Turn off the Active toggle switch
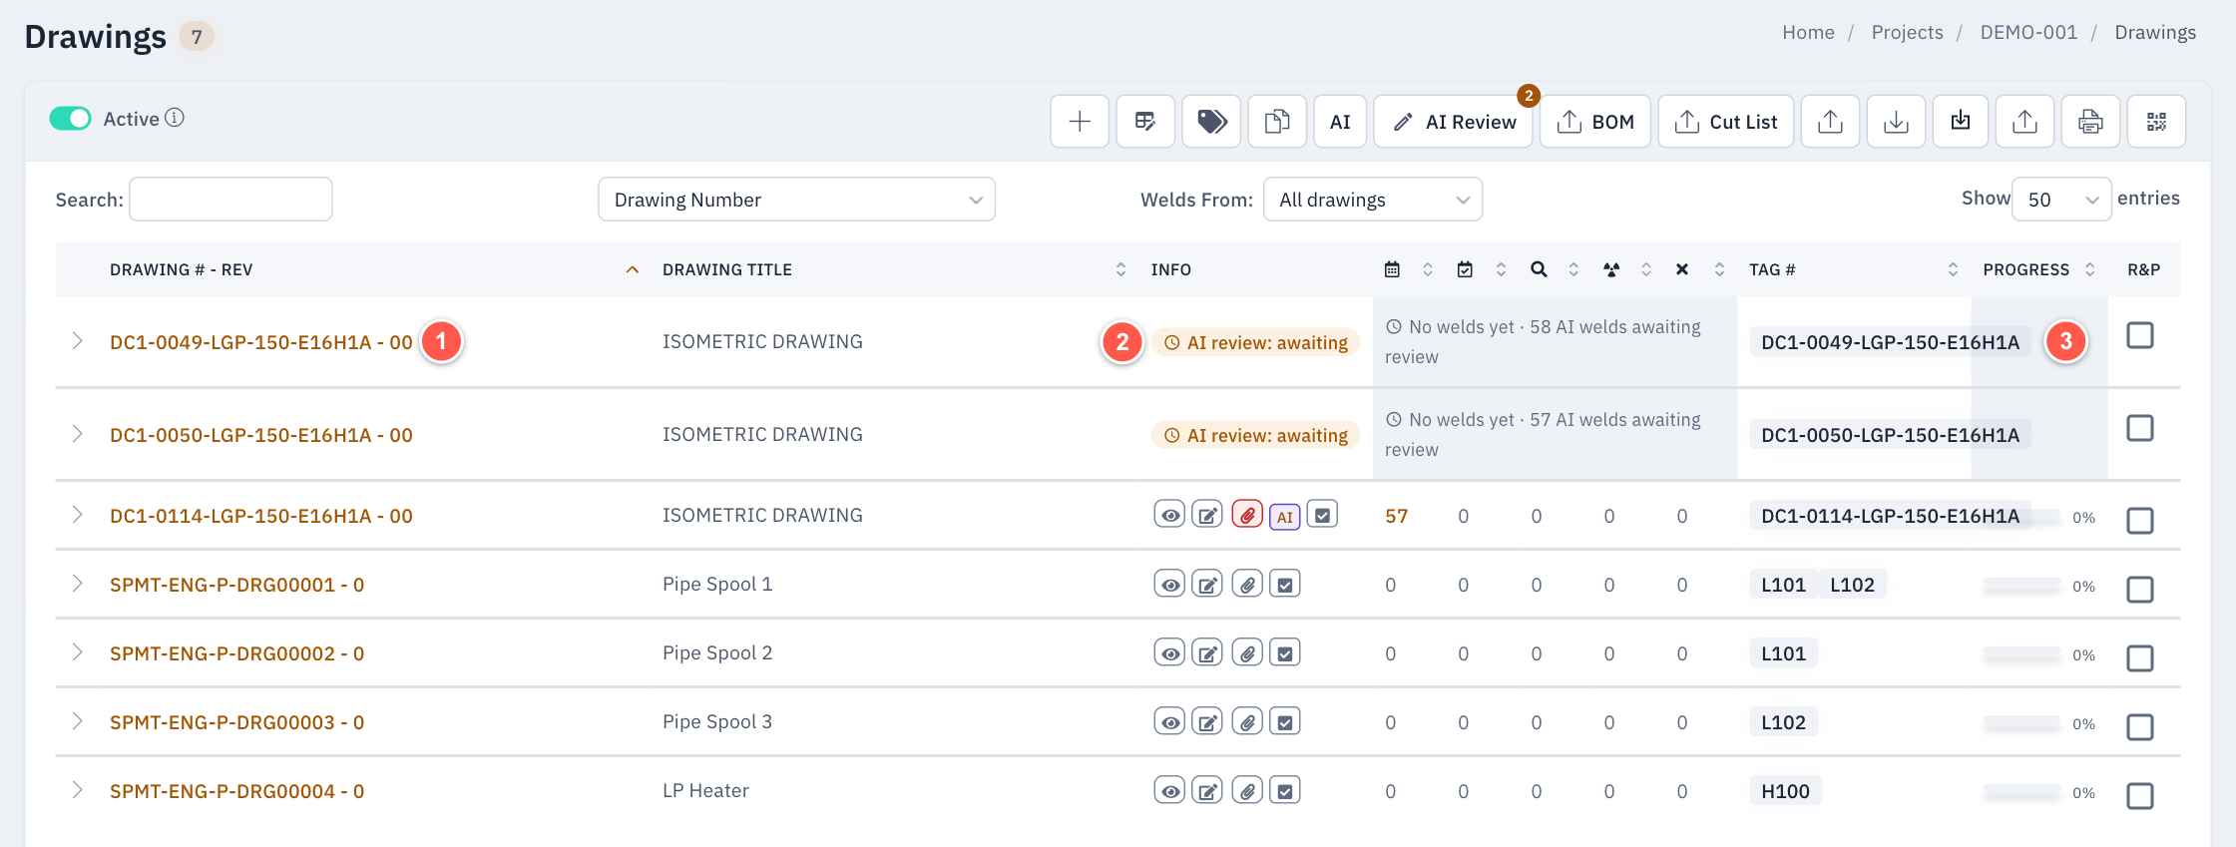The image size is (2236, 847). (x=70, y=118)
